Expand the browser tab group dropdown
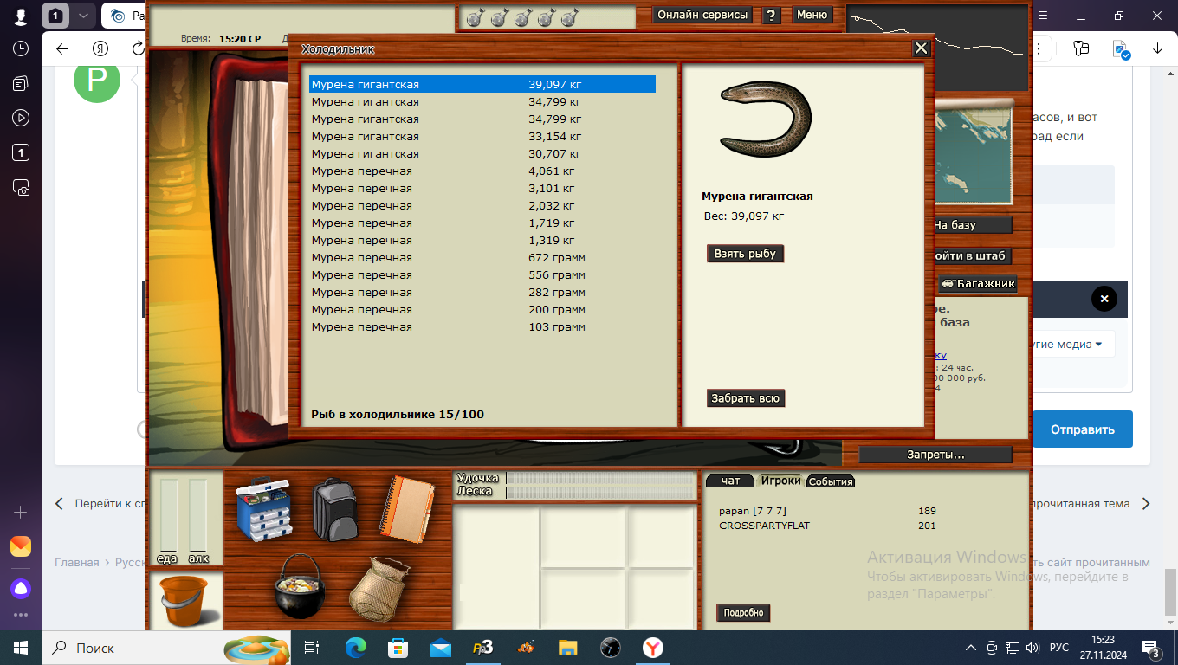Screen dimensions: 1178x665 pyautogui.click(x=82, y=16)
